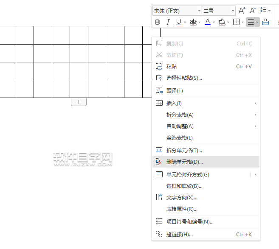
Task: Apply the blue font color swatch
Action: point(207,22)
